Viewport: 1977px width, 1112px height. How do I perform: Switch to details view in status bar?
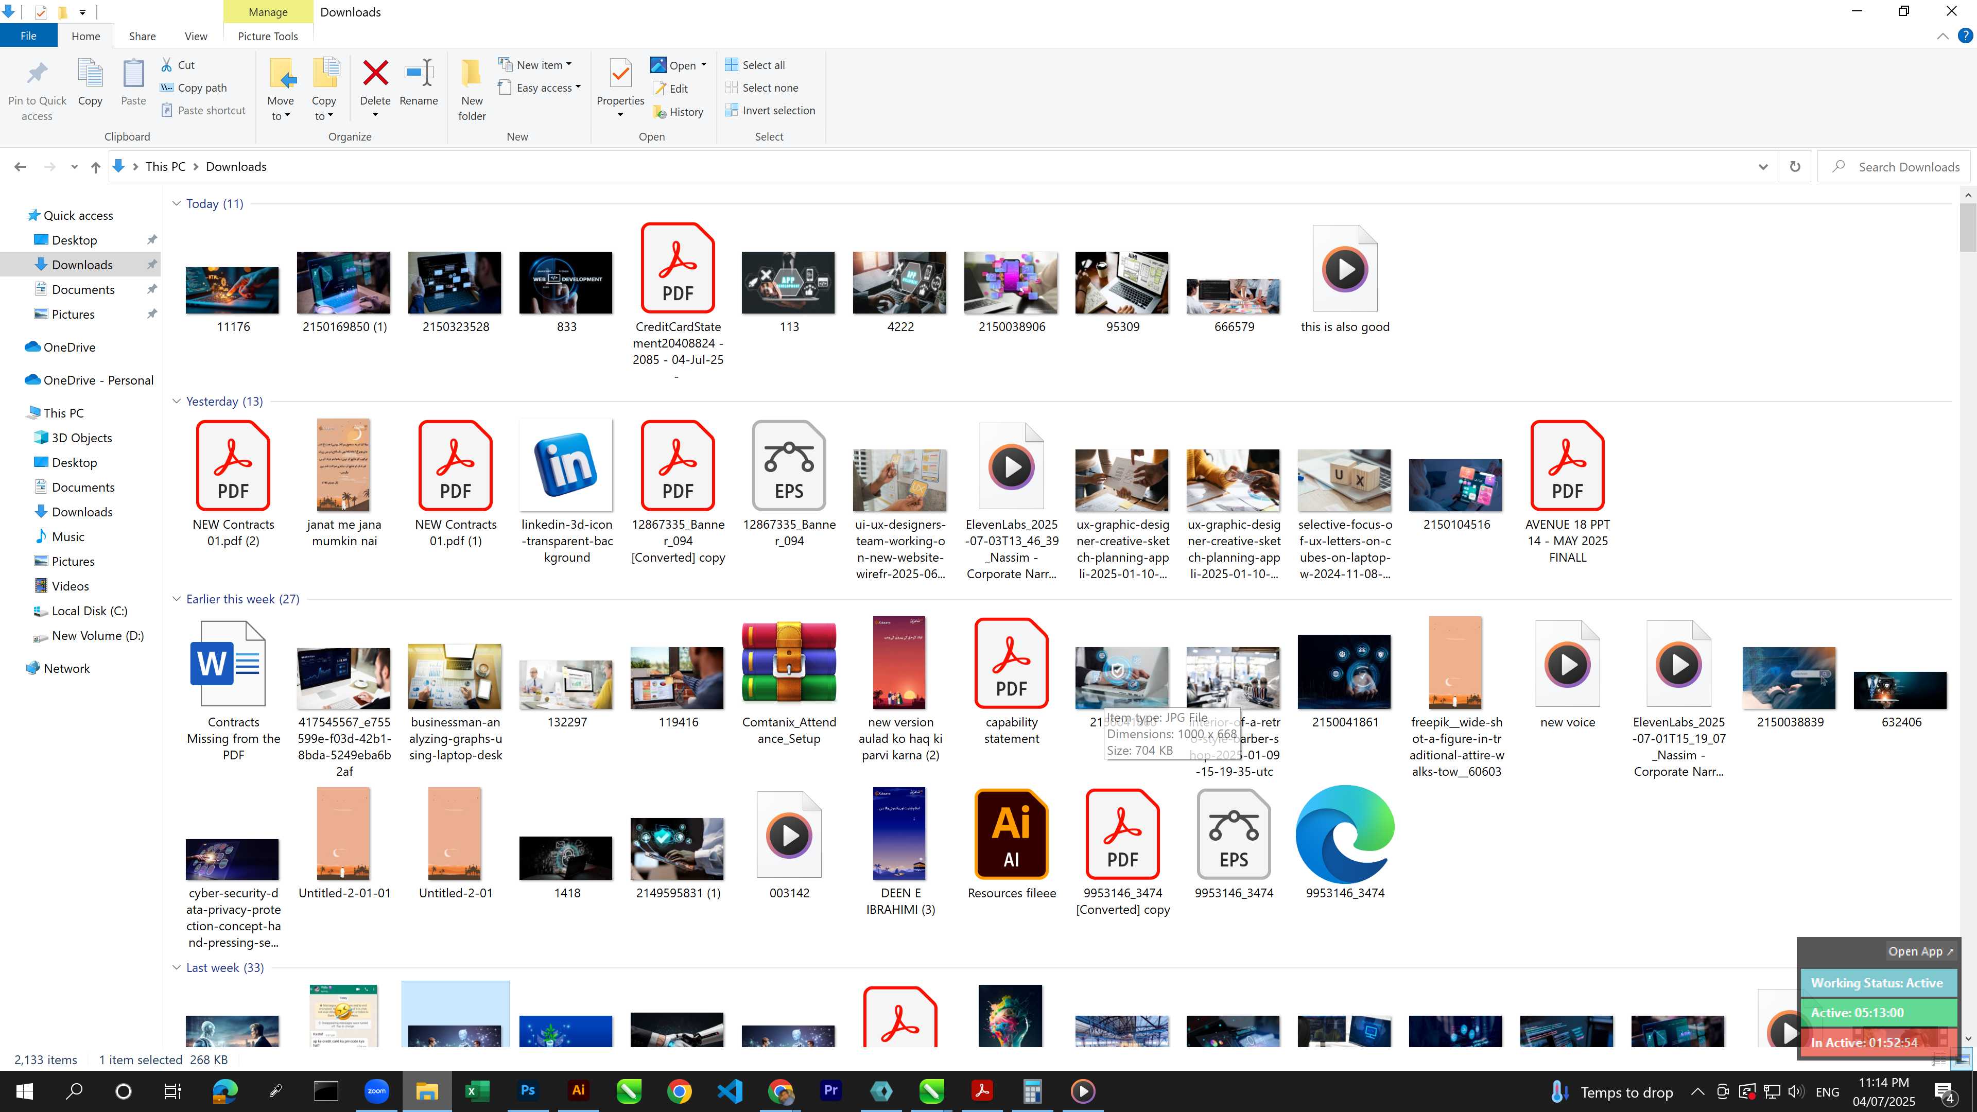(x=1939, y=1061)
